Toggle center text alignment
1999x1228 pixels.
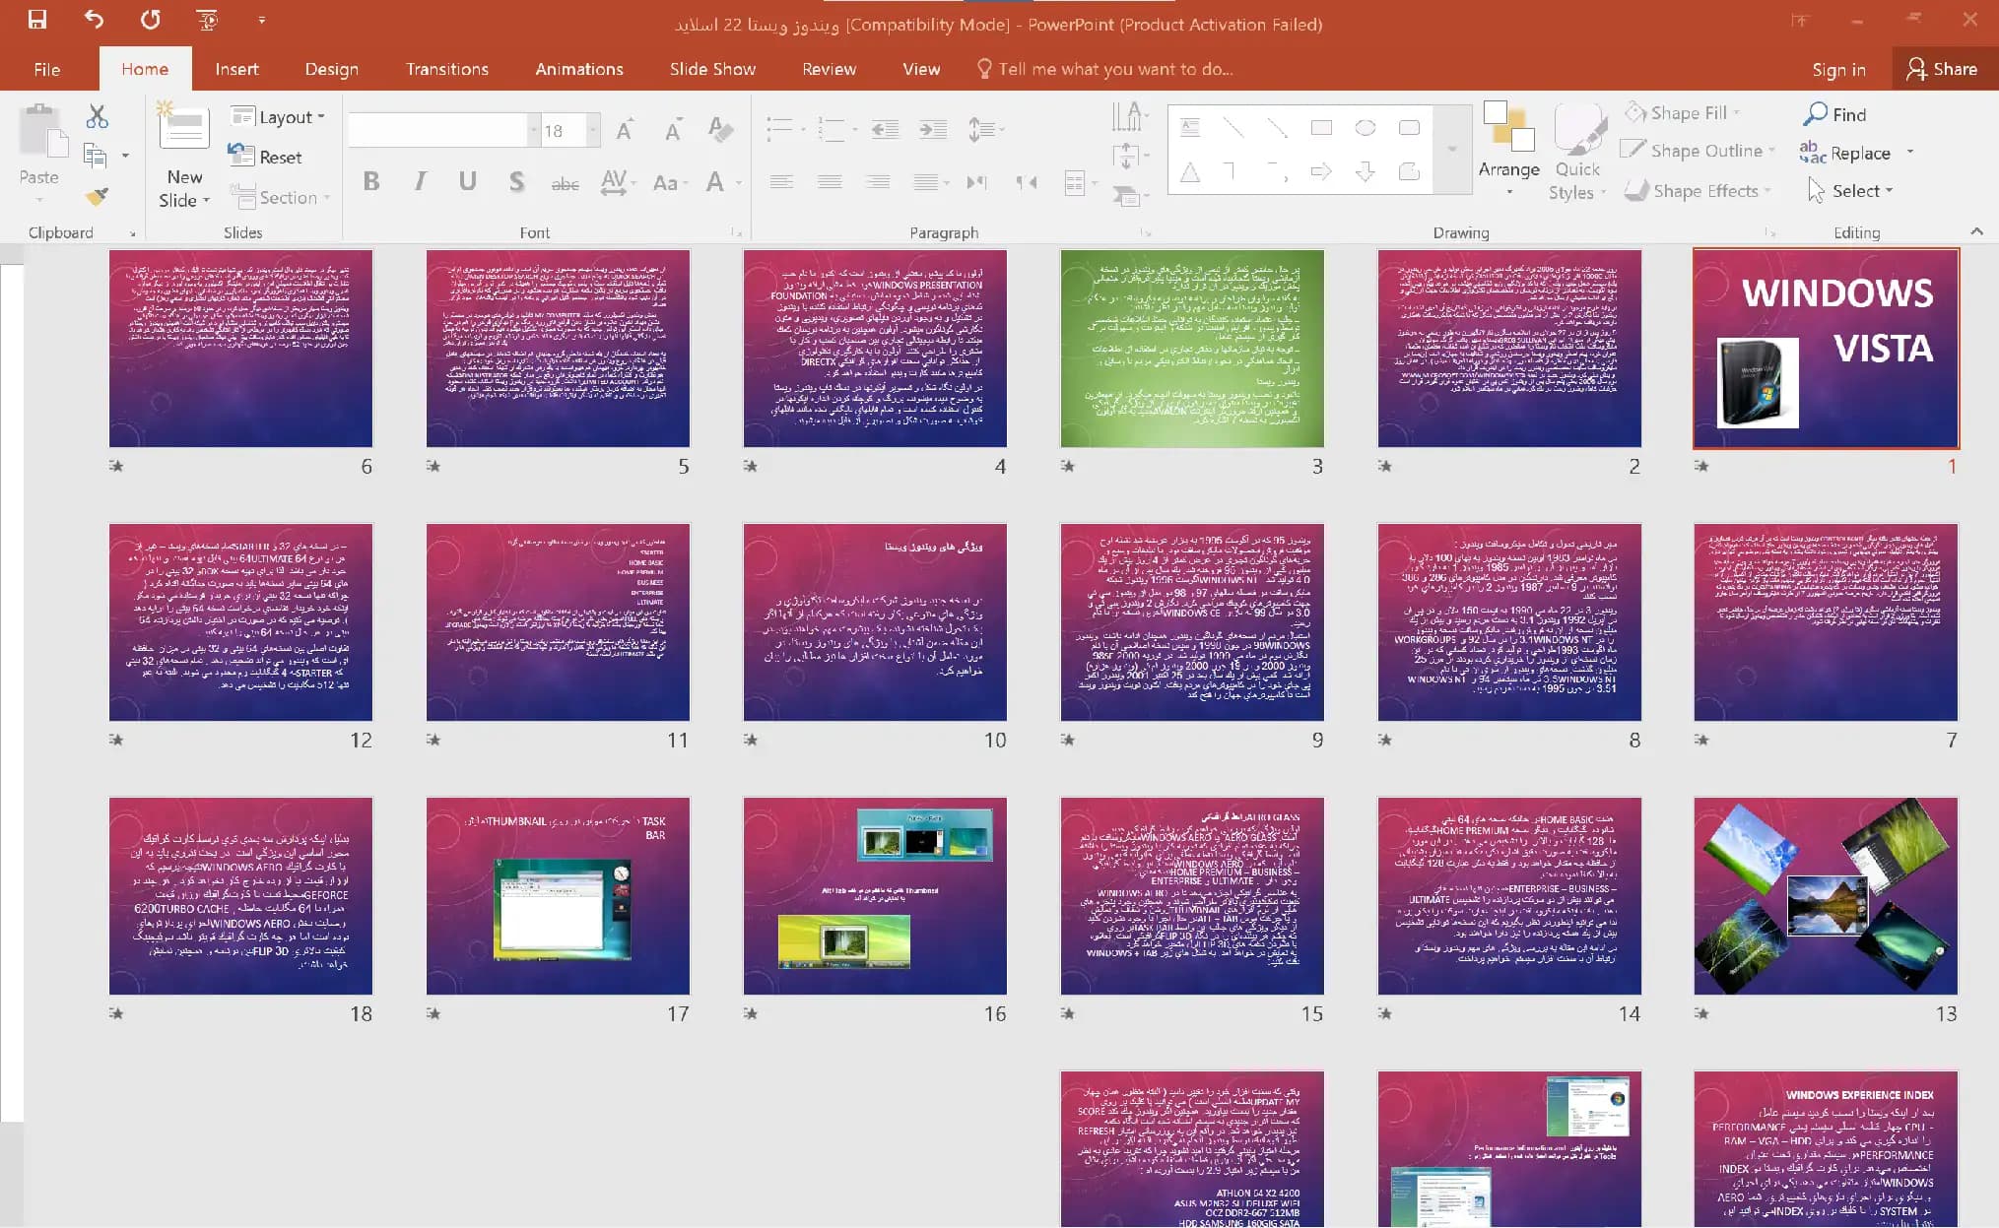pyautogui.click(x=830, y=182)
